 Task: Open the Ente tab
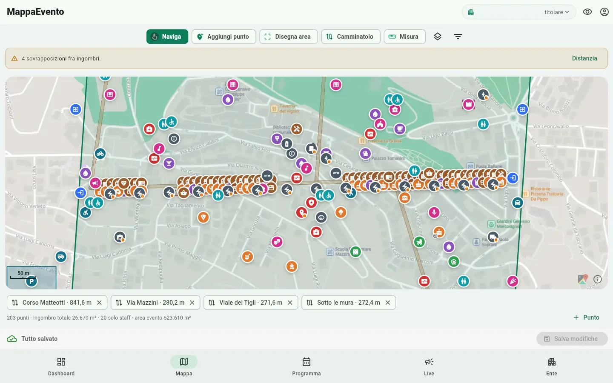[x=552, y=366]
